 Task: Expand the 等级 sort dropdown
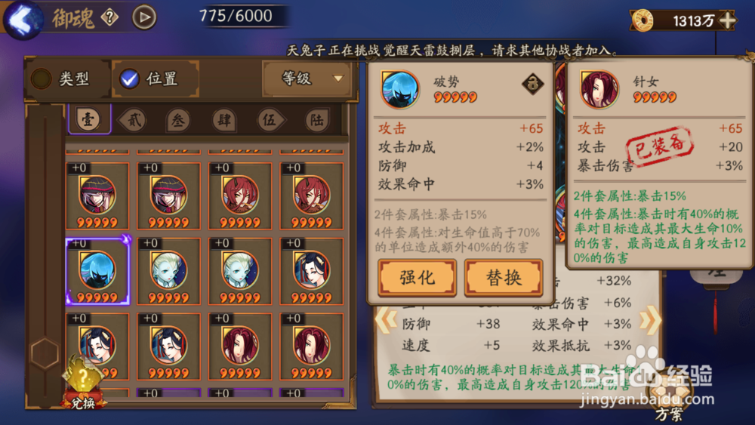pos(310,79)
